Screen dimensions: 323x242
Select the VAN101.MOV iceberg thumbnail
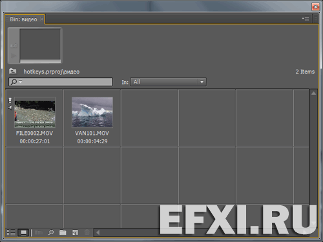coord(92,112)
